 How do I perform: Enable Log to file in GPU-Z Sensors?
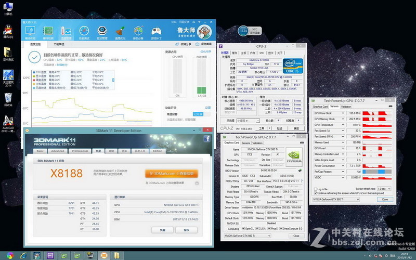[315, 189]
